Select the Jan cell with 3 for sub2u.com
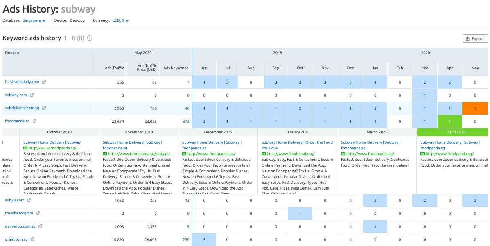The width and height of the screenshot is (490, 246). tap(375, 201)
